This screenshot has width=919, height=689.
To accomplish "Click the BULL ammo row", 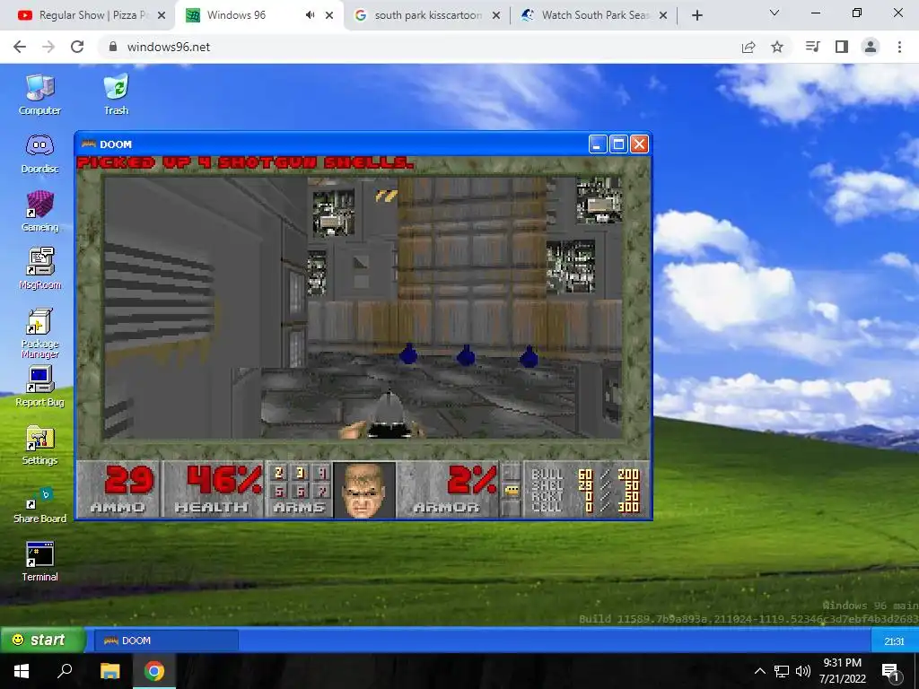I will (585, 474).
